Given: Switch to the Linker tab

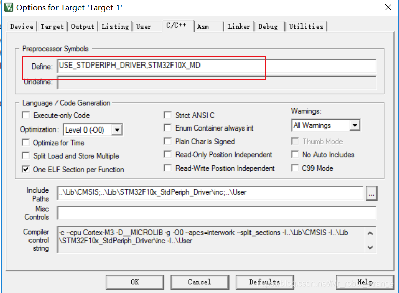Looking at the screenshot, I should [239, 26].
